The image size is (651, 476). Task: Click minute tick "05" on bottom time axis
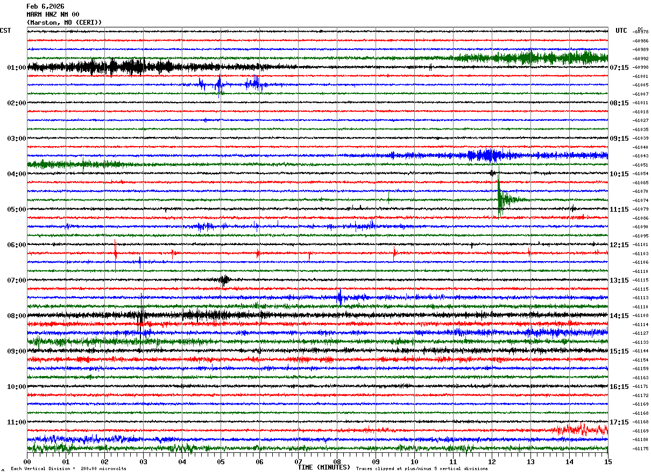point(221,461)
